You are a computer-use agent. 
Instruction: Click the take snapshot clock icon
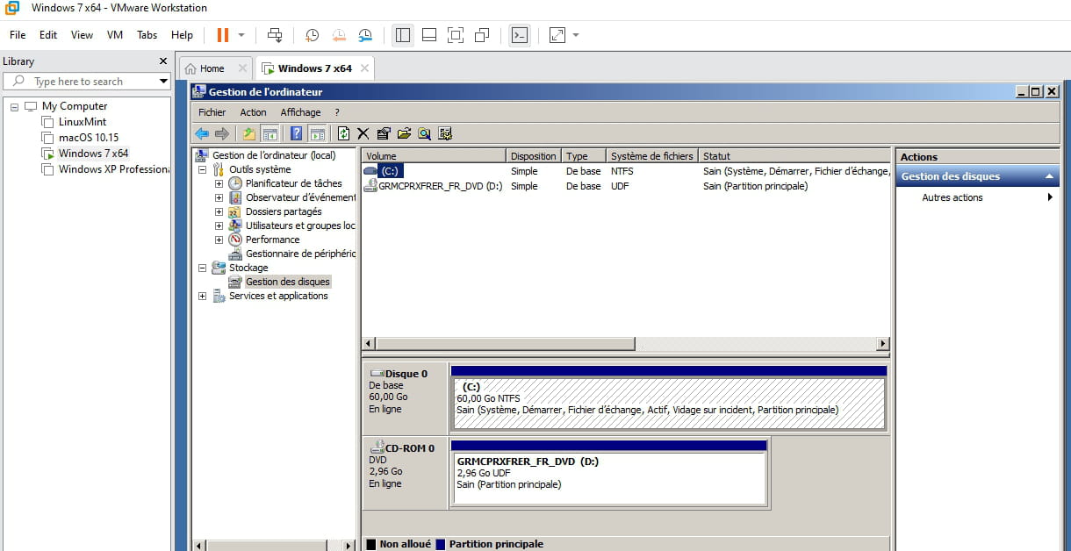pos(313,35)
